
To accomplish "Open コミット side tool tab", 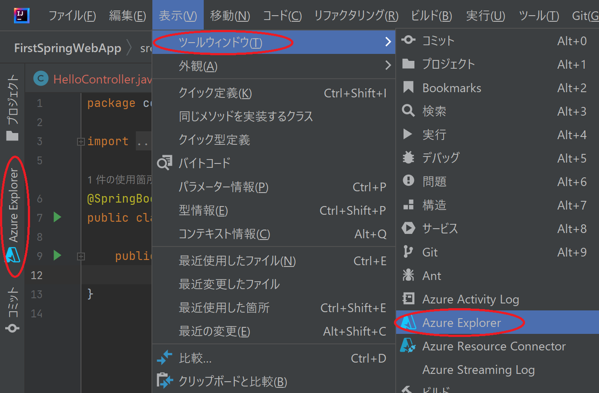I will tap(13, 310).
